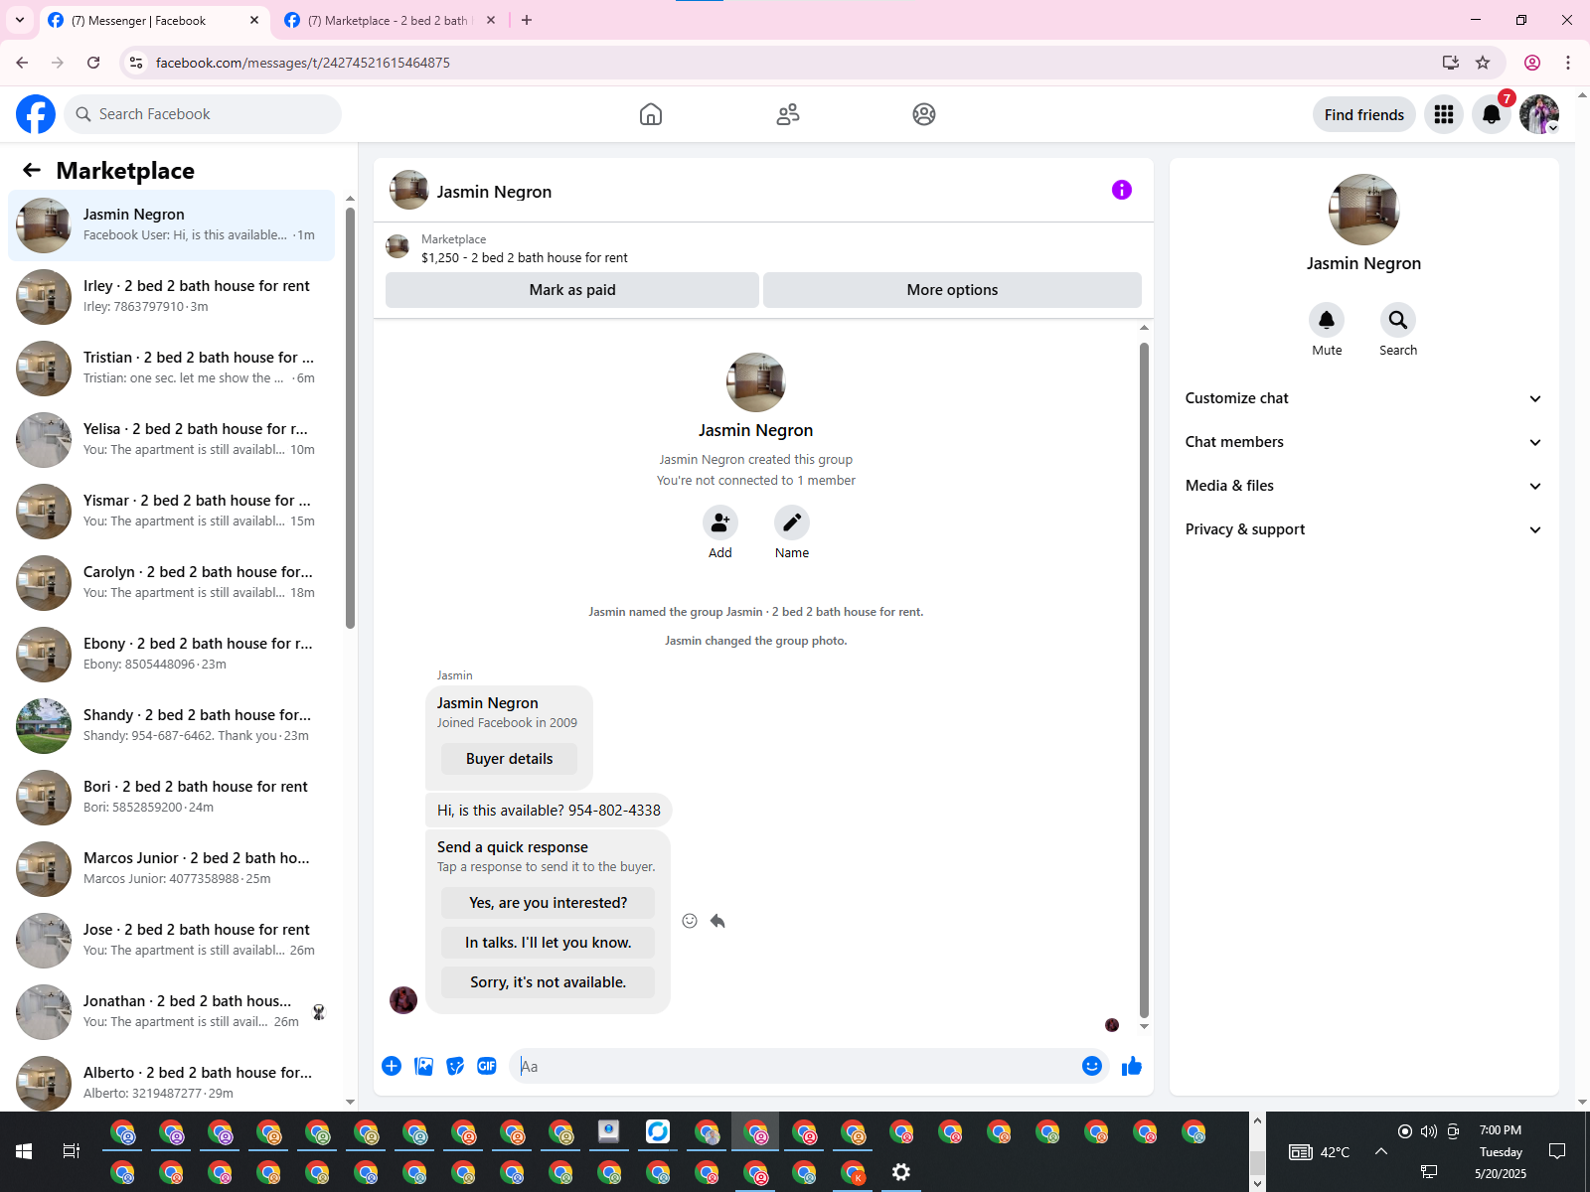Open the volume speaker tray icon
This screenshot has height=1192, width=1590.
click(x=1429, y=1131)
